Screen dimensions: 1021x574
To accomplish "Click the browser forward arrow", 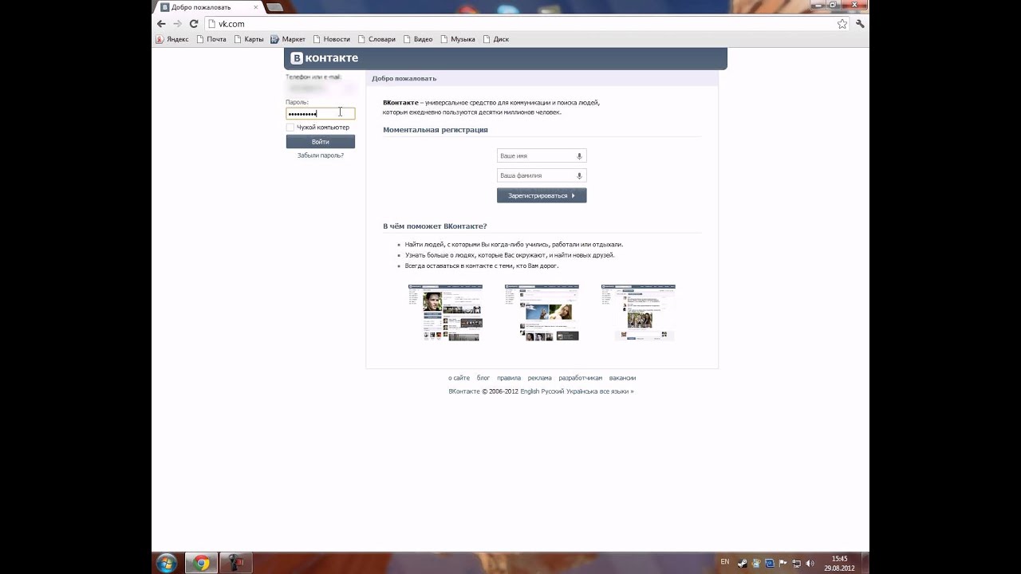I will coord(177,24).
